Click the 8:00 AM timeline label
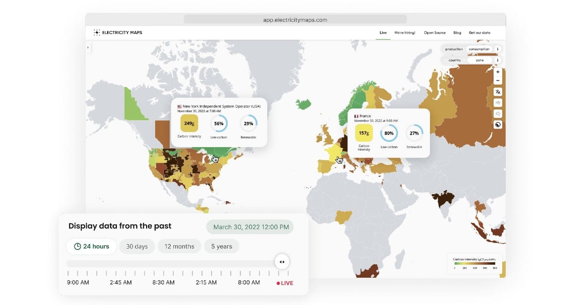The width and height of the screenshot is (584, 305). point(249,282)
